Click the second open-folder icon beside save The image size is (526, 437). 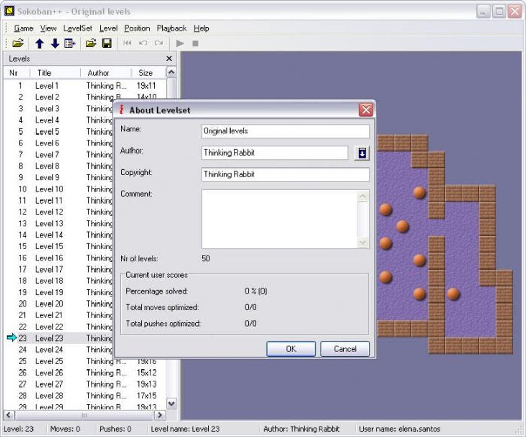[91, 43]
